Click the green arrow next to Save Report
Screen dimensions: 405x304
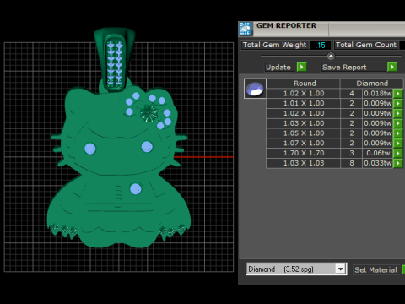click(x=392, y=68)
